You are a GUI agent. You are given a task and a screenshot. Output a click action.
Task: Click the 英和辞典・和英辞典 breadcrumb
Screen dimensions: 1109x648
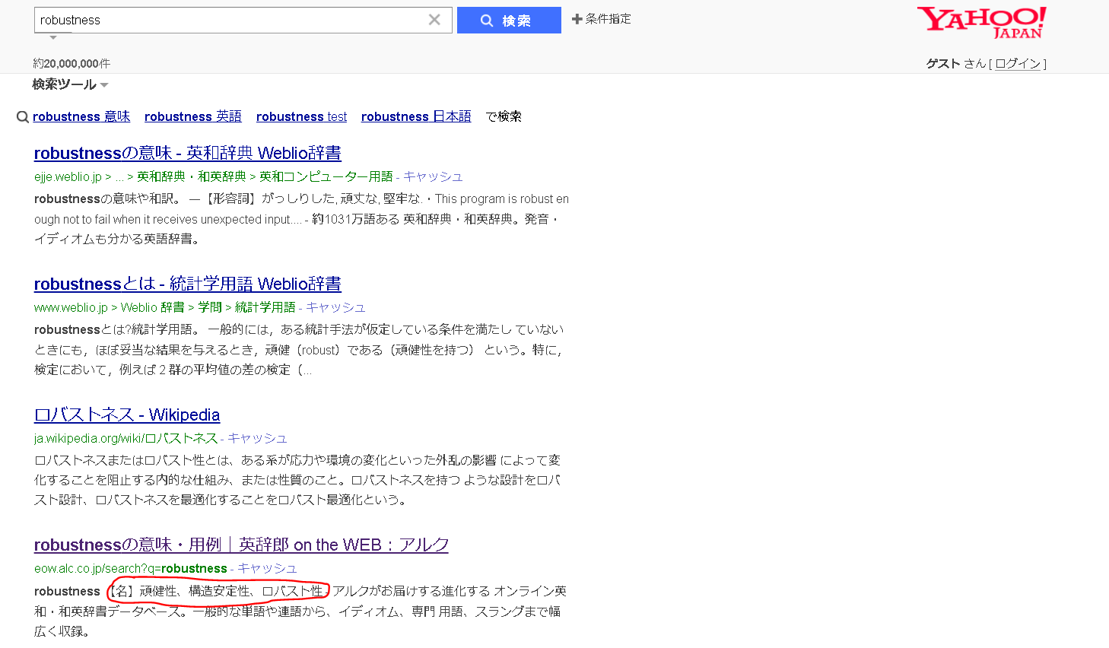[x=191, y=176]
